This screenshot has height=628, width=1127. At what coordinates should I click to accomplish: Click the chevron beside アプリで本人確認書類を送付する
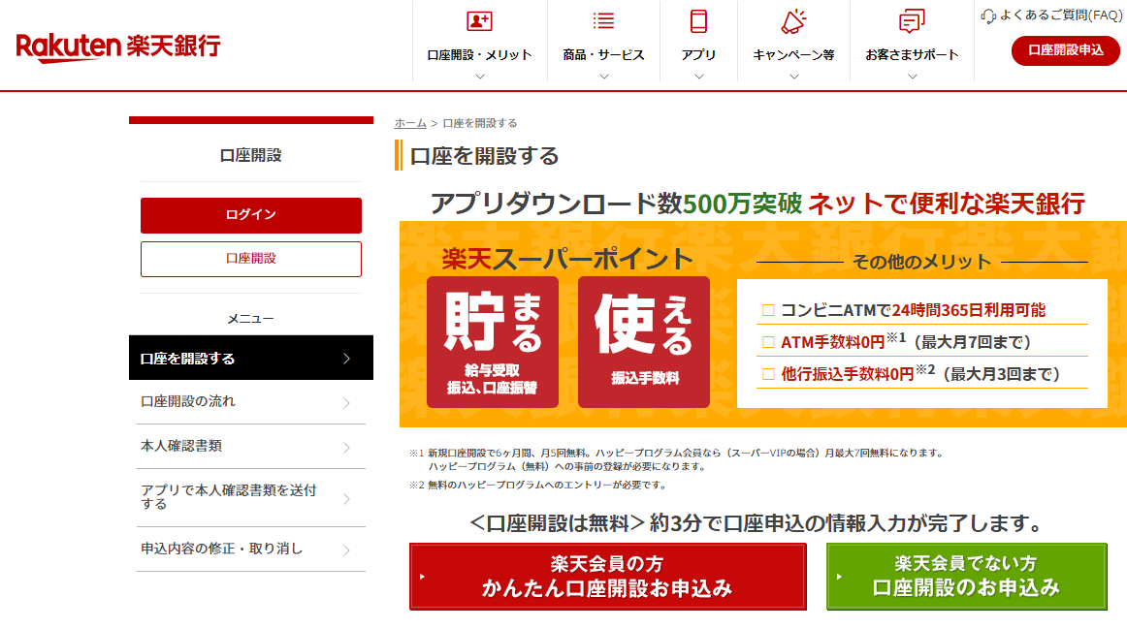[346, 499]
